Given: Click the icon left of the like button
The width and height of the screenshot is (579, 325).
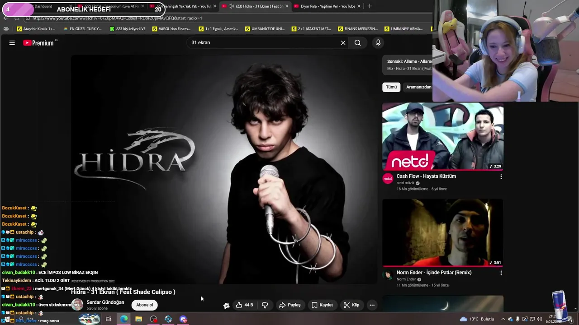Looking at the screenshot, I should 227,306.
